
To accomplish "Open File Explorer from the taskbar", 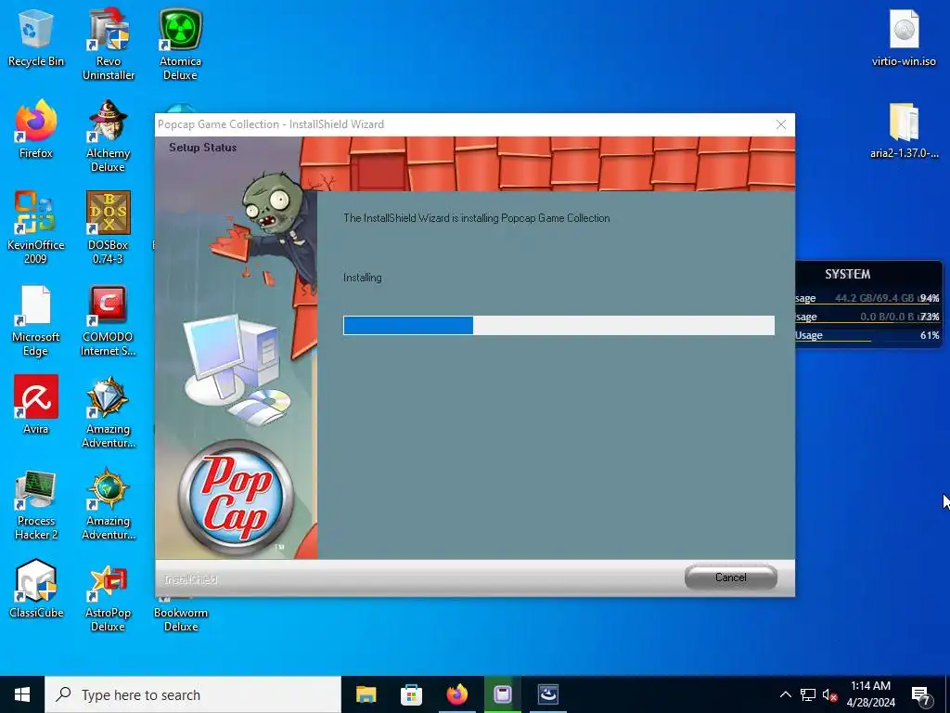I will click(366, 694).
